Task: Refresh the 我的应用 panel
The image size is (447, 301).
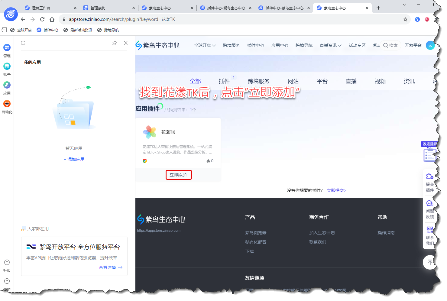Action: (x=23, y=43)
